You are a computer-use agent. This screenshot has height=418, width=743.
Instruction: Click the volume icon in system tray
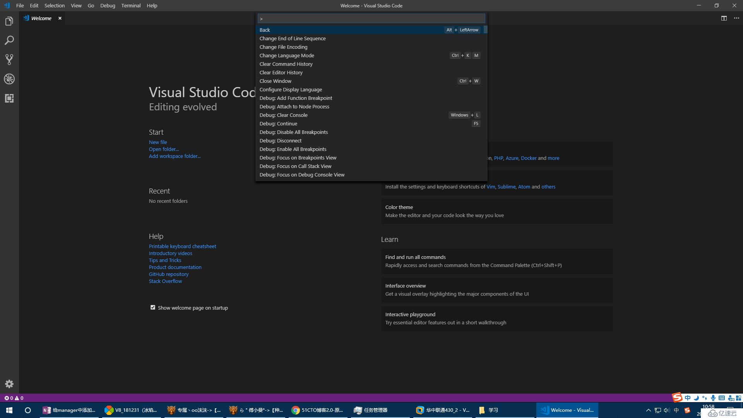pos(666,410)
